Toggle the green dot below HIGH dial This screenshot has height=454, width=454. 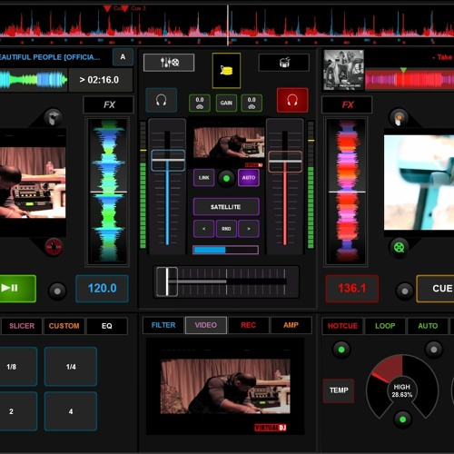[x=402, y=419]
